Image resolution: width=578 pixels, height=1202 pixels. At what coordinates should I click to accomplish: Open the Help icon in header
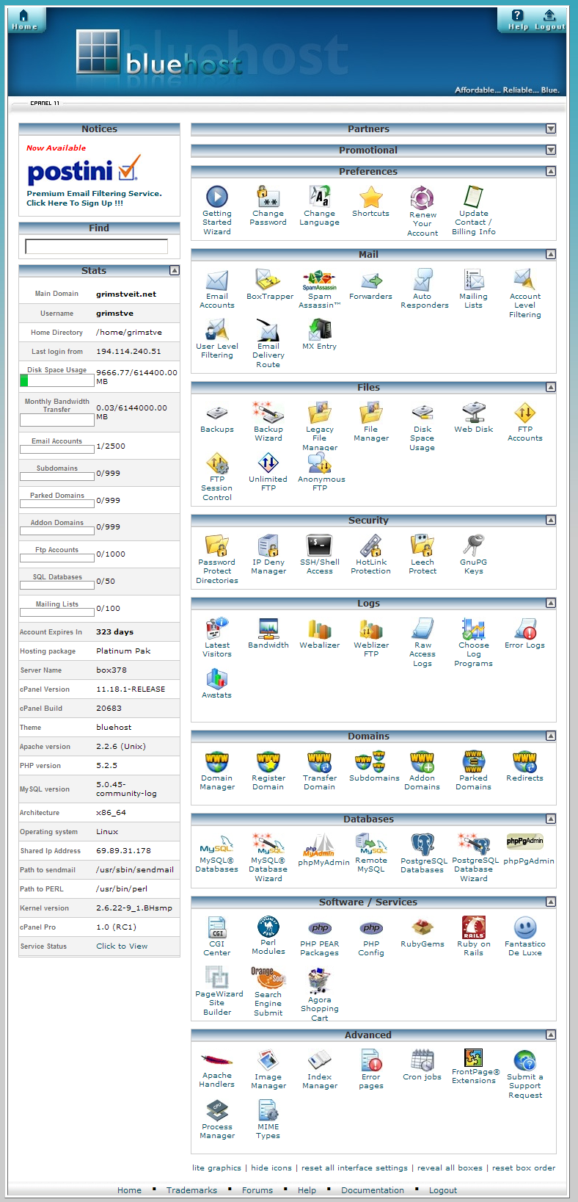(x=518, y=20)
